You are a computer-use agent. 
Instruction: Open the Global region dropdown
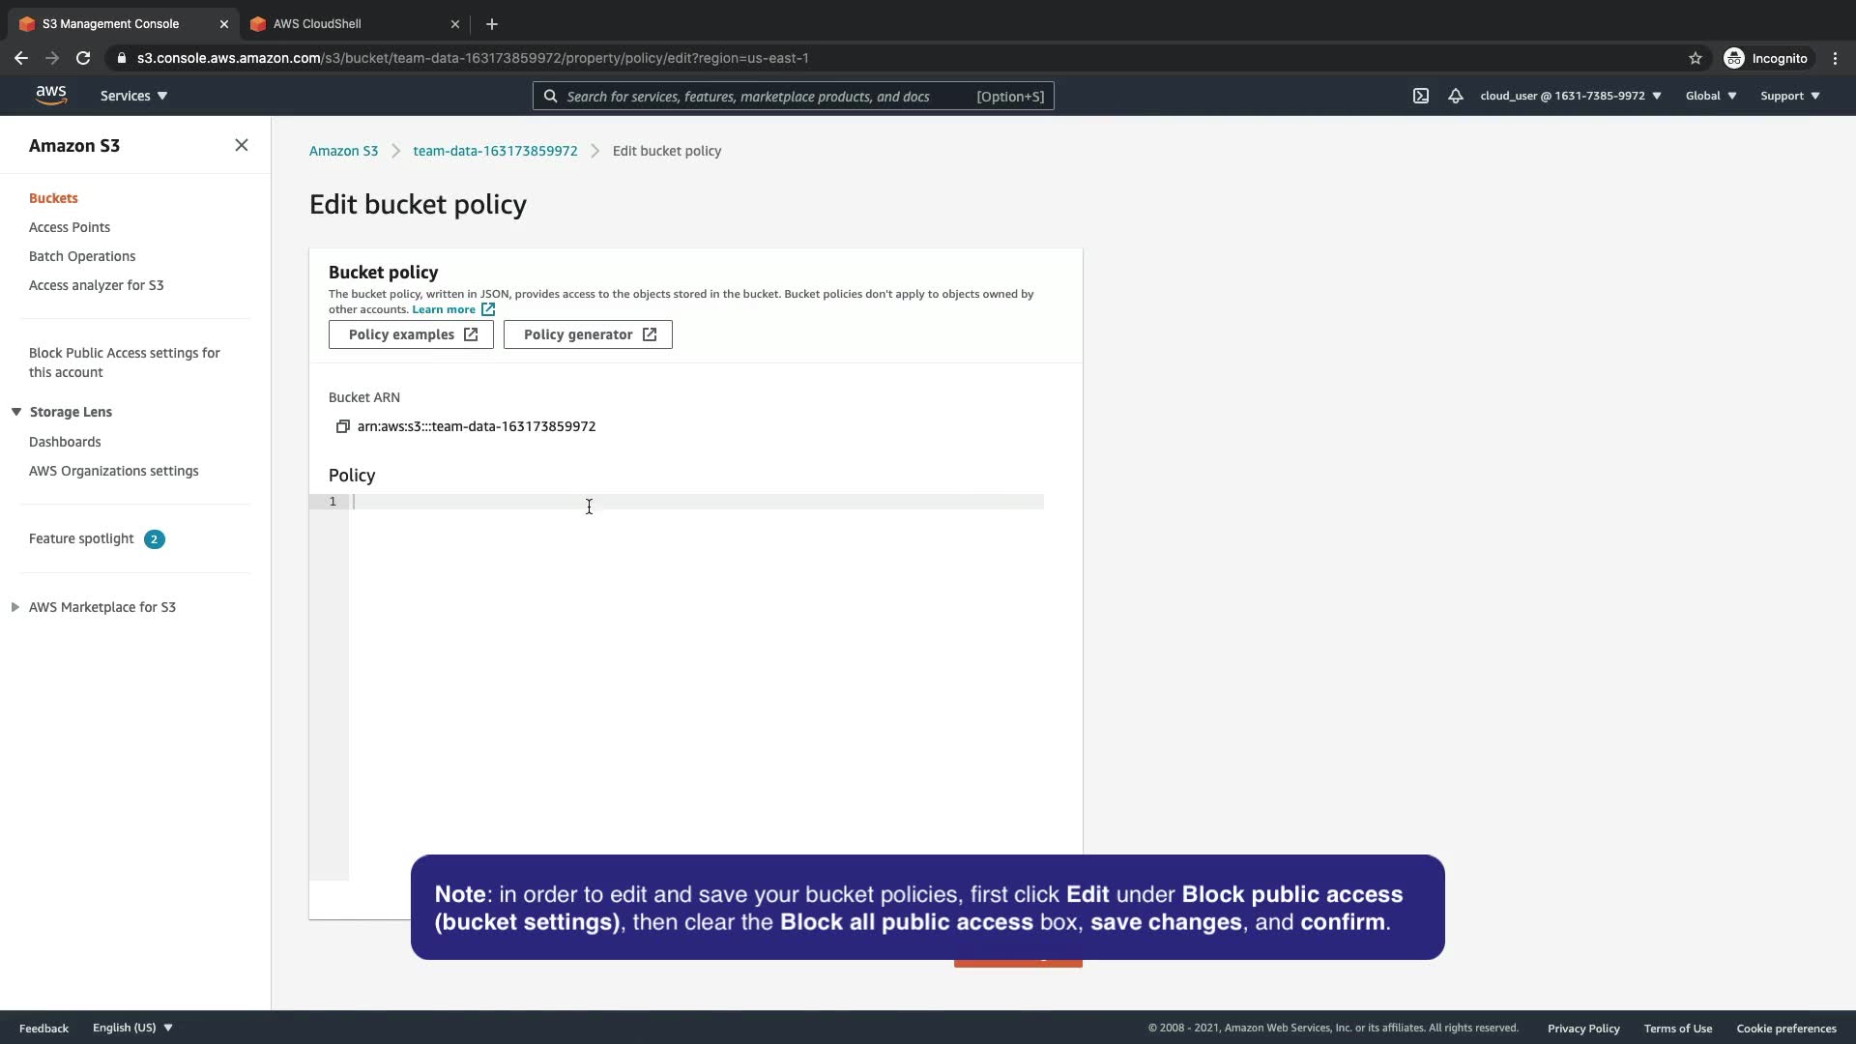point(1710,96)
